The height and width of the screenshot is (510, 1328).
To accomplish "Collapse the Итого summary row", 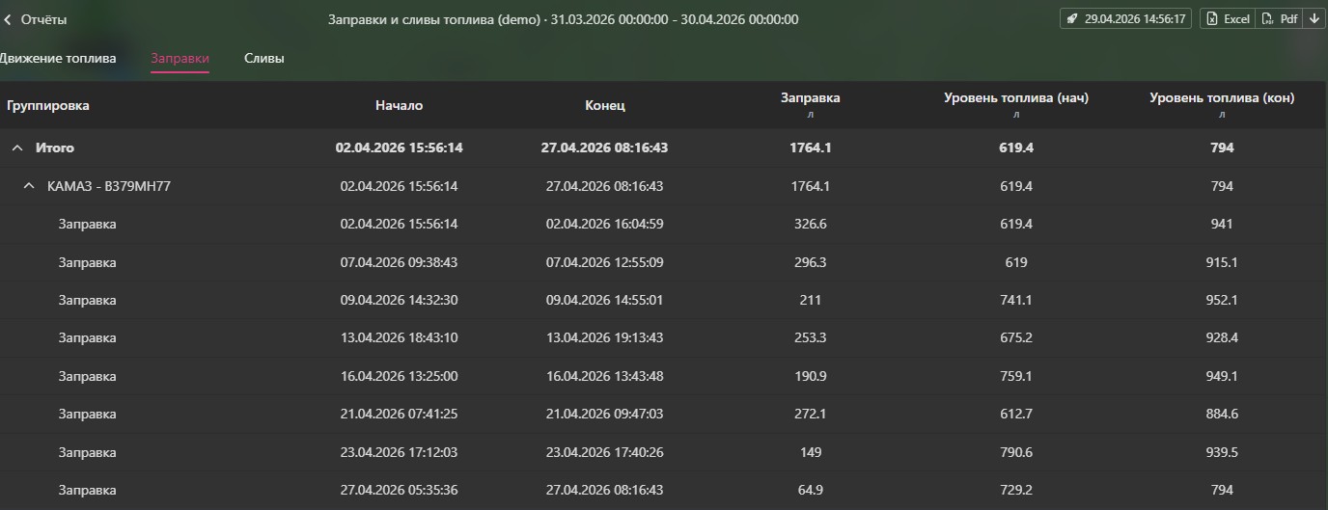I will [17, 148].
